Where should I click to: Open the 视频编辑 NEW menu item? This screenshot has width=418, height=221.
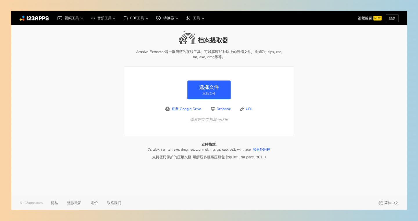click(369, 18)
